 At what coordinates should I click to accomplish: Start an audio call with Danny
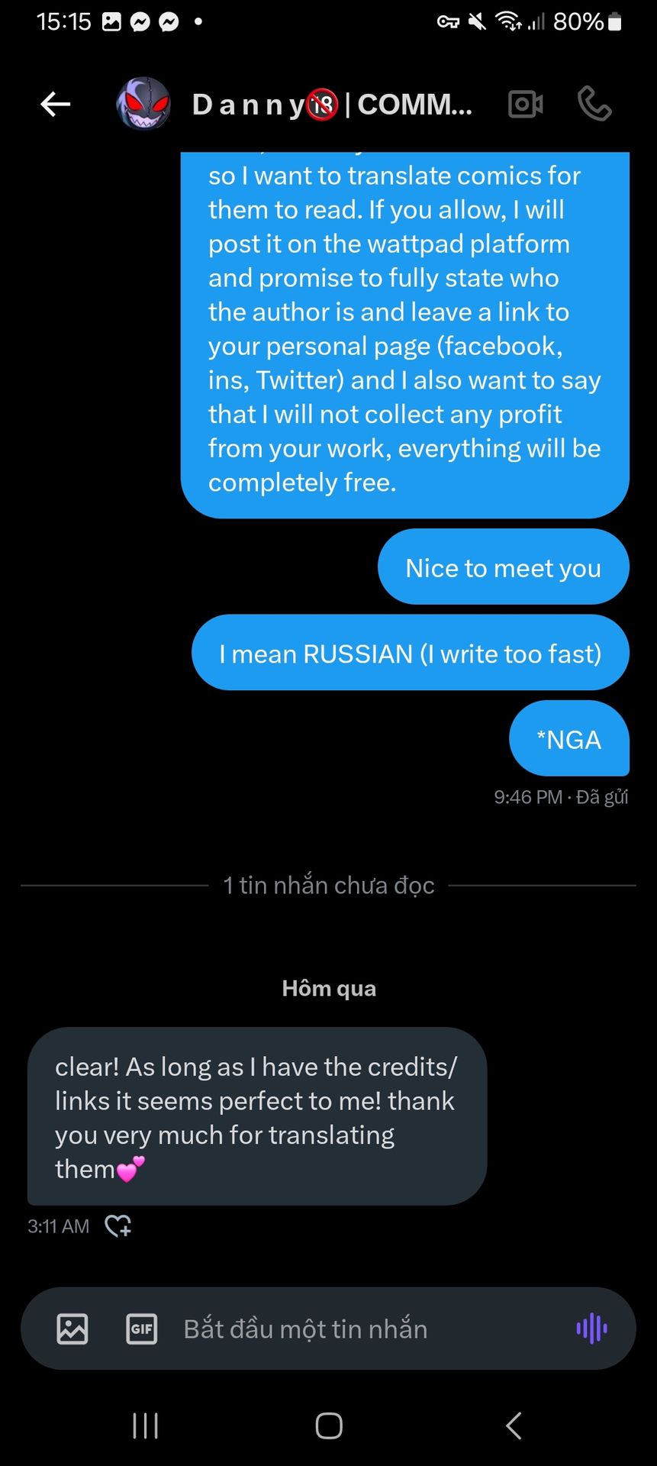[594, 104]
